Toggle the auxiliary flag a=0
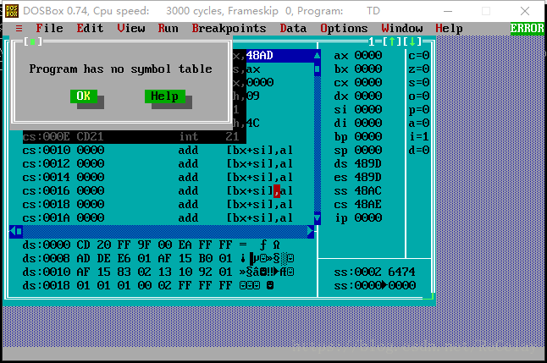547x363 pixels. (x=419, y=123)
